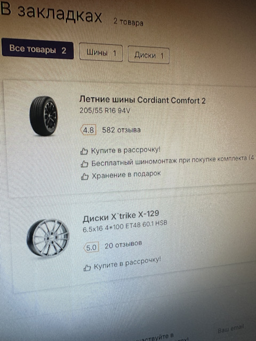This screenshot has height=341, width=256.
Task: Click thumbs-up icon beside tire 'Купите в рассрочку!'
Action: pos(84,151)
